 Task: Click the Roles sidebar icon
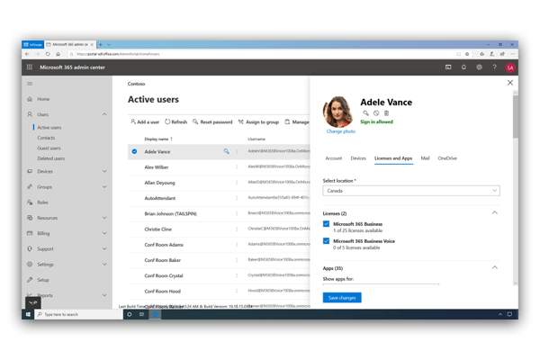pos(30,202)
